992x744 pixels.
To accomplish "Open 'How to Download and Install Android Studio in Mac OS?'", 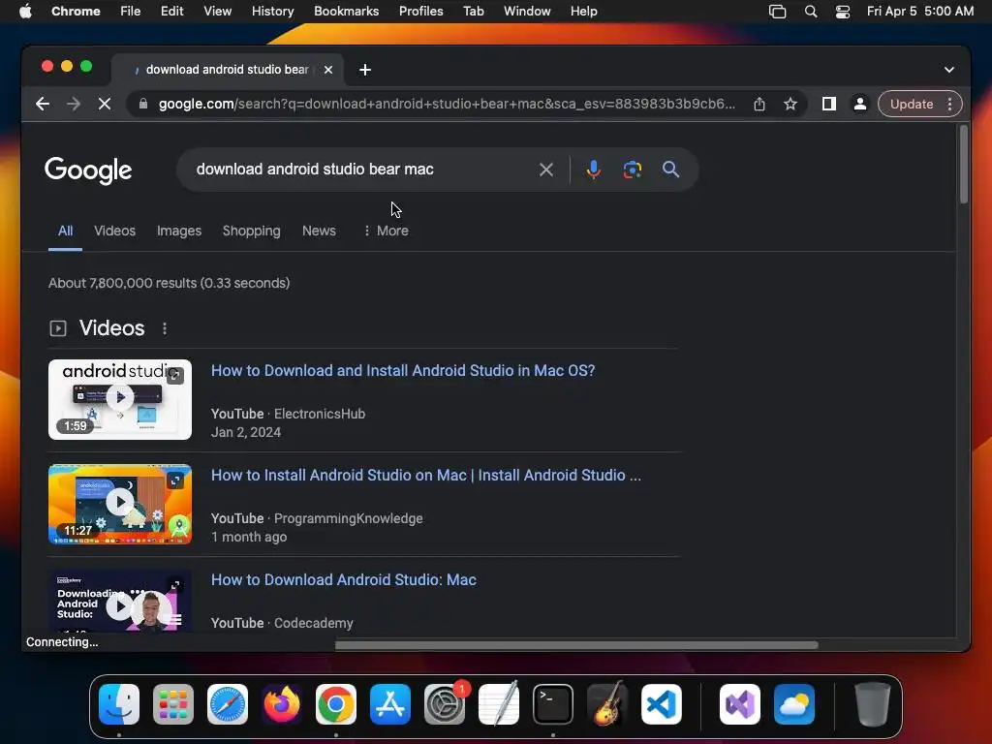I will click(x=403, y=370).
